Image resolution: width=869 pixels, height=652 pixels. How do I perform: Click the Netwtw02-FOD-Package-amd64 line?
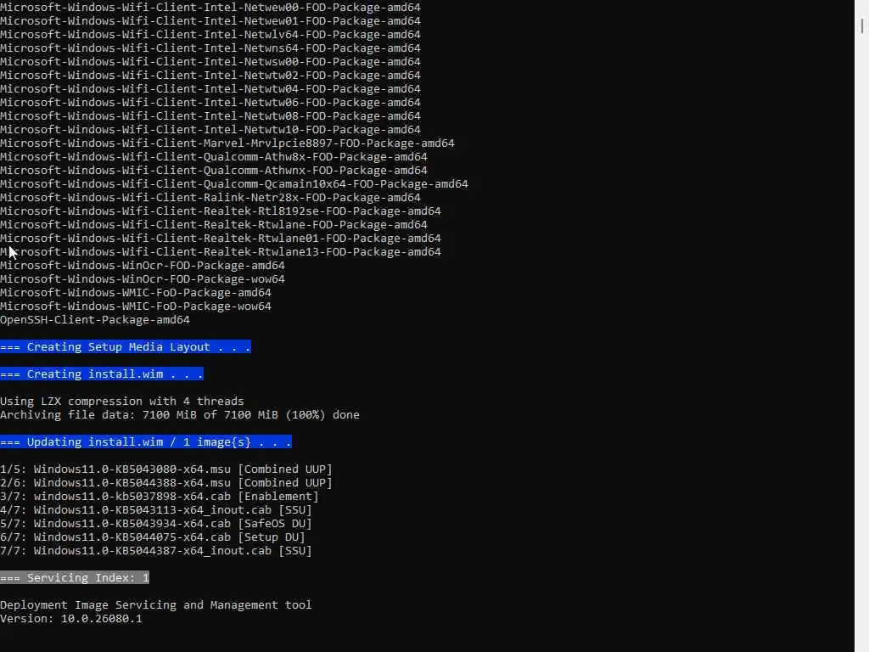pyautogui.click(x=210, y=75)
